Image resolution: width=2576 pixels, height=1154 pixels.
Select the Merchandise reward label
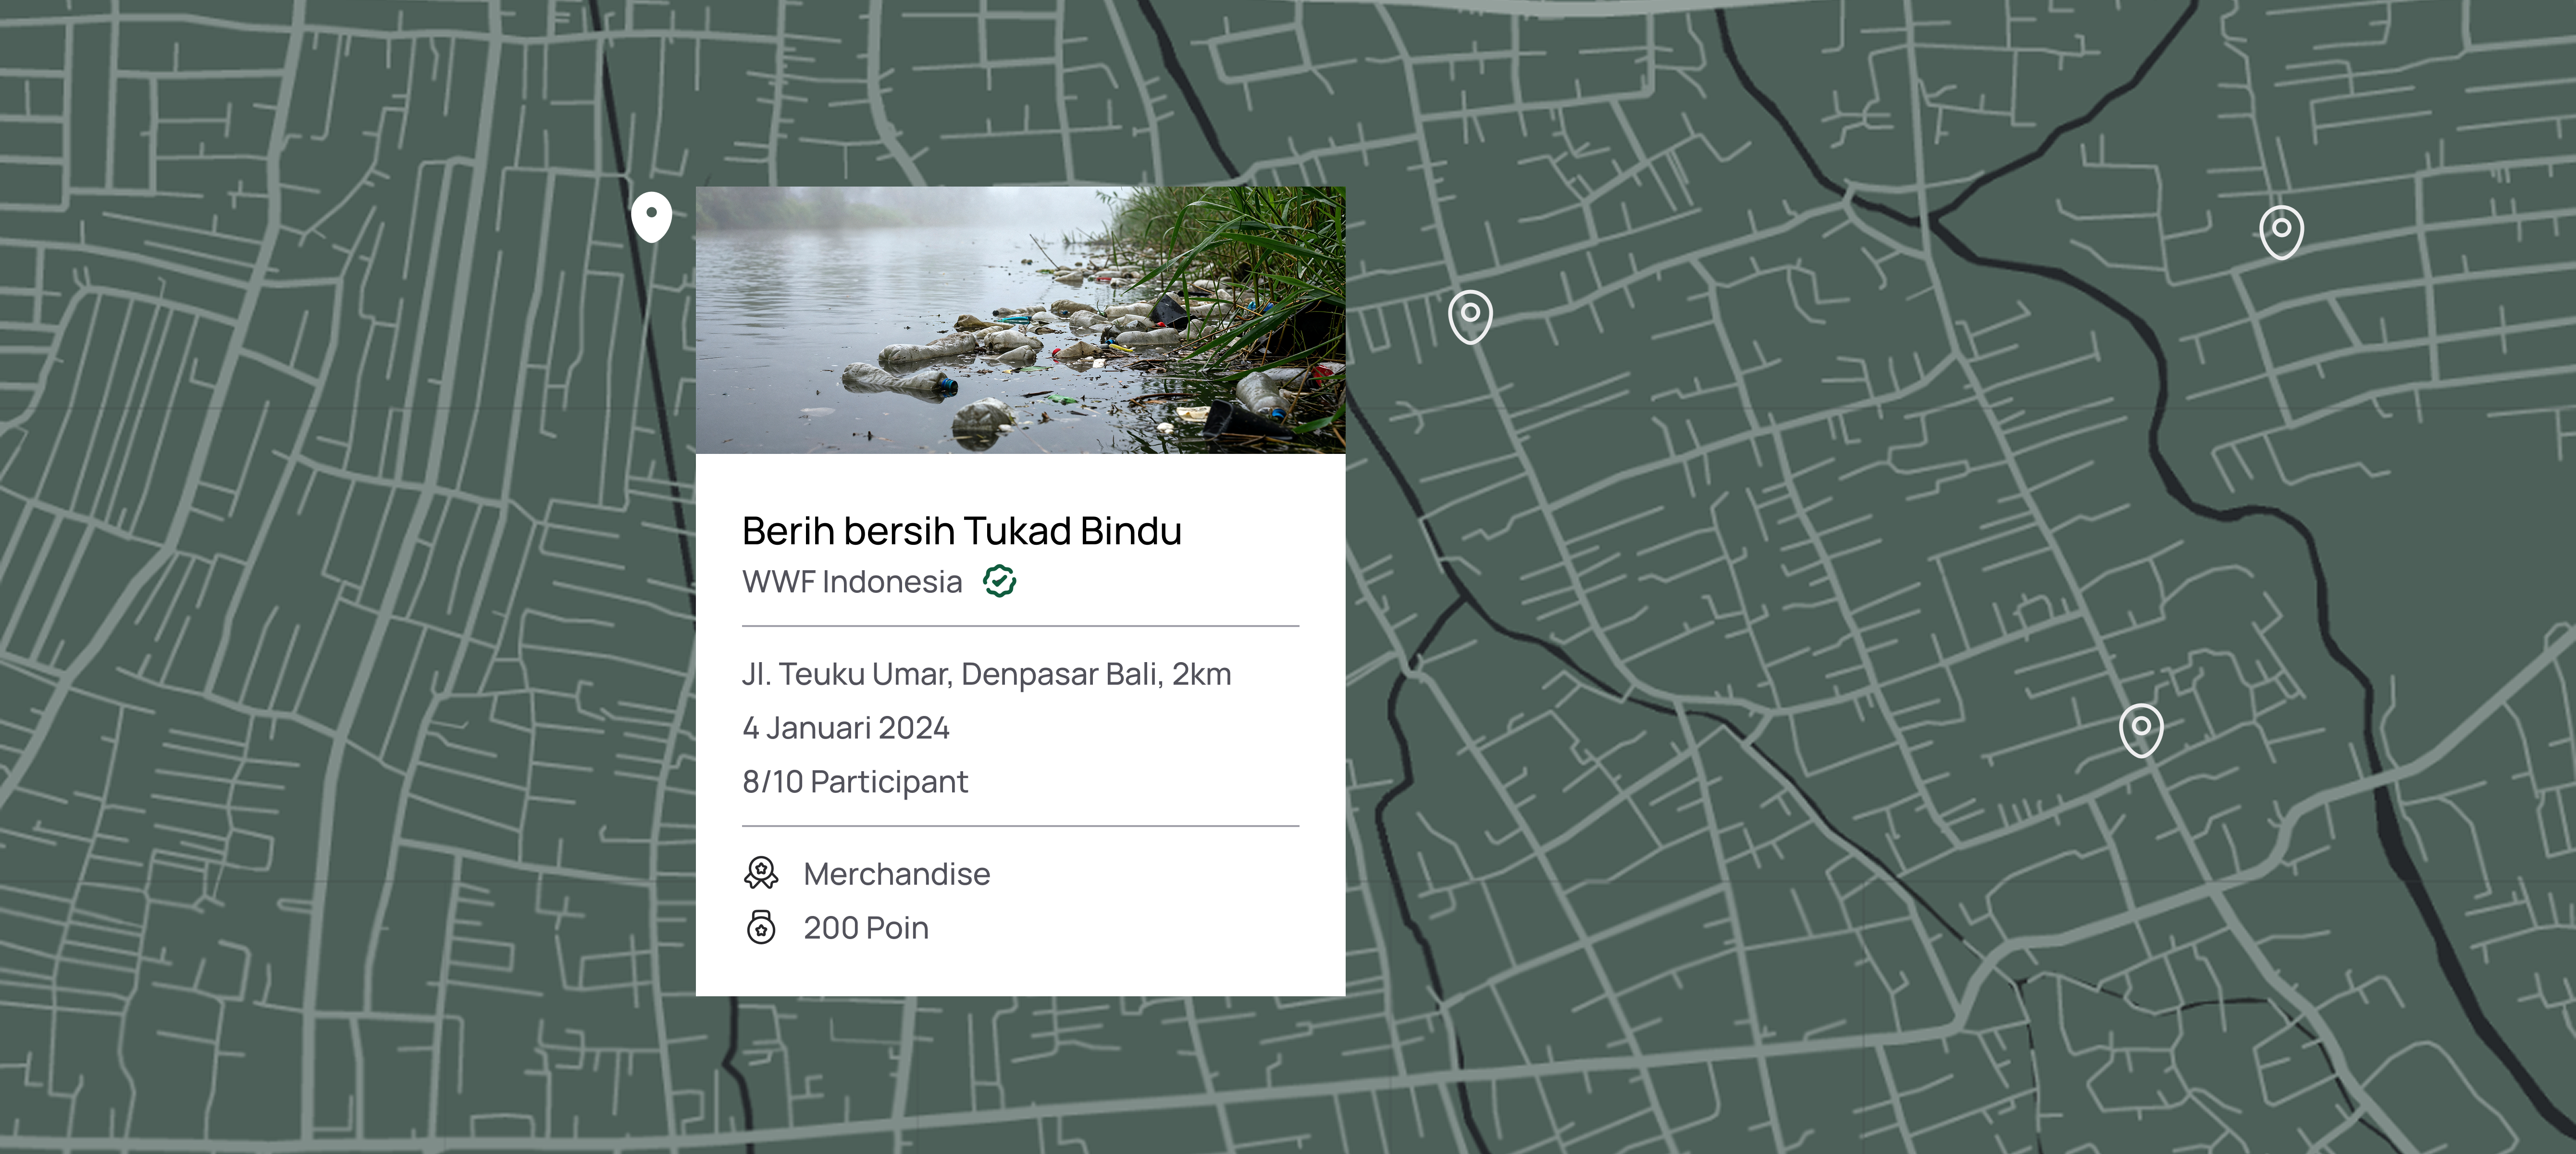[897, 874]
